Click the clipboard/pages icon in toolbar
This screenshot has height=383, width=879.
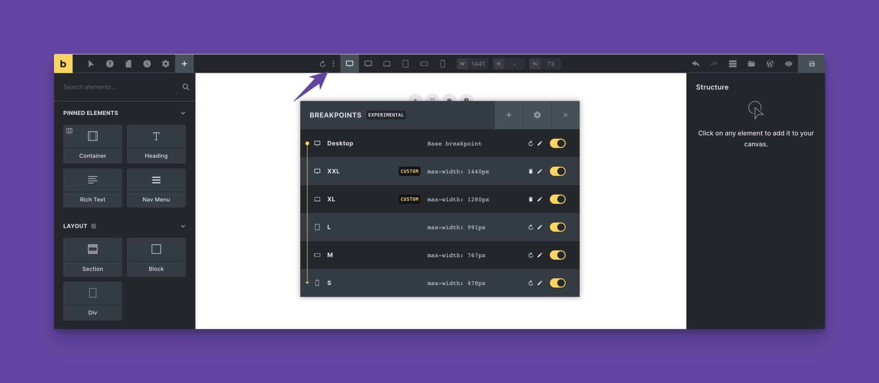[x=128, y=63]
